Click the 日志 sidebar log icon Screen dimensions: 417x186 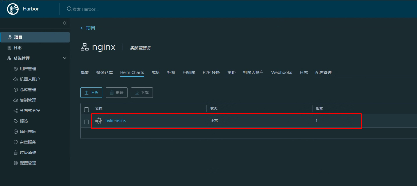point(9,48)
